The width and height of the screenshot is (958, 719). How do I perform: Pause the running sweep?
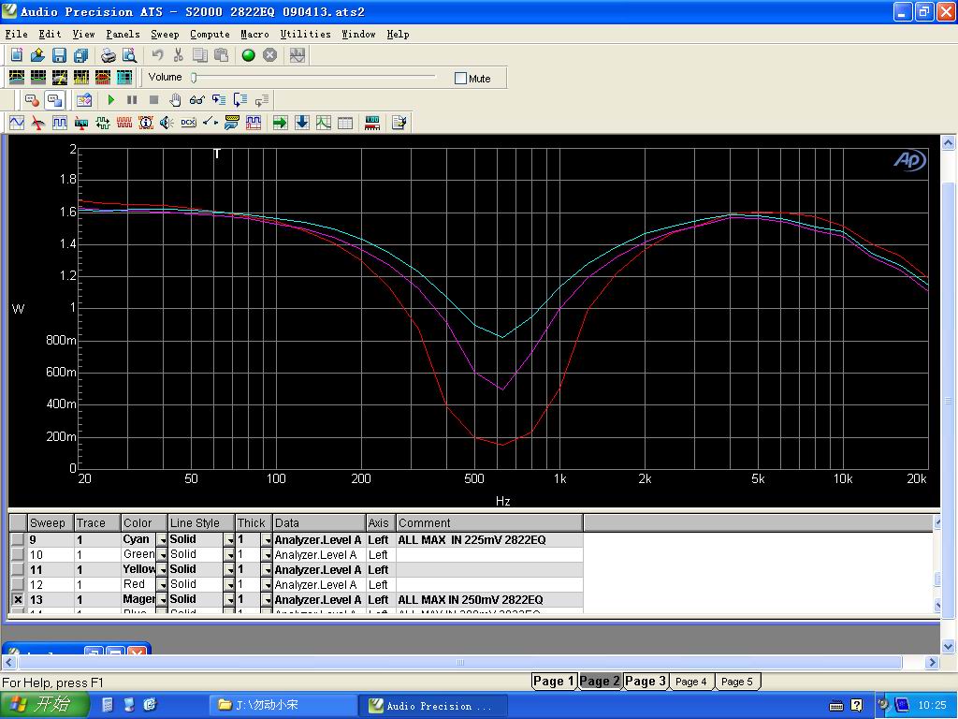point(132,100)
